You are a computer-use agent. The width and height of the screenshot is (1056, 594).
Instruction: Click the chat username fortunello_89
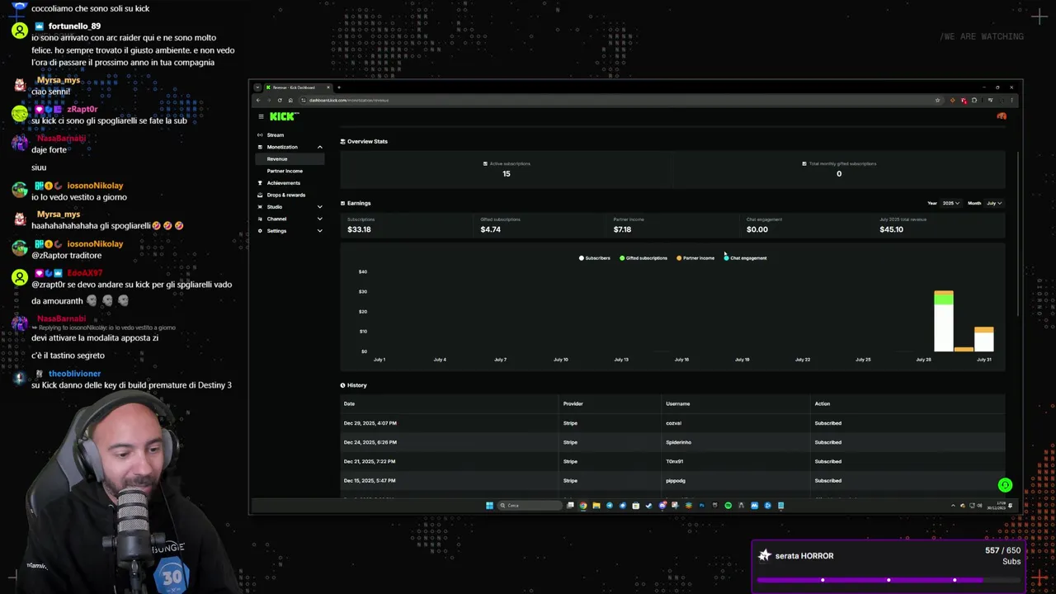coord(74,26)
